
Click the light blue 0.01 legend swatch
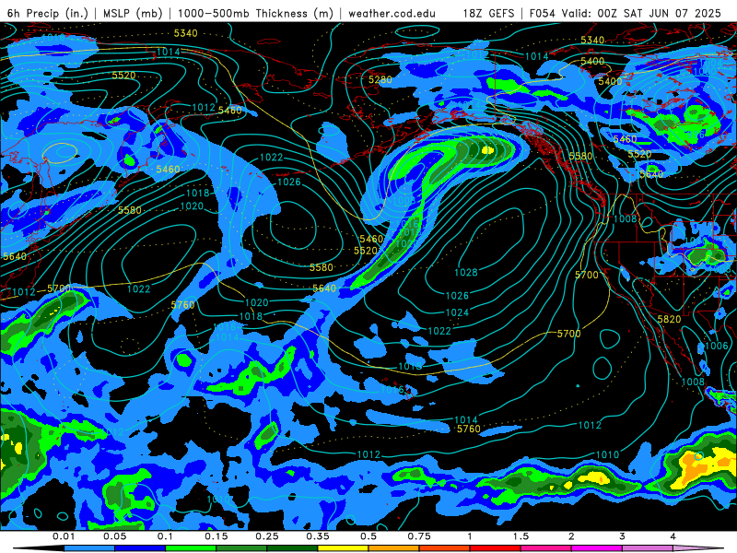click(x=89, y=548)
